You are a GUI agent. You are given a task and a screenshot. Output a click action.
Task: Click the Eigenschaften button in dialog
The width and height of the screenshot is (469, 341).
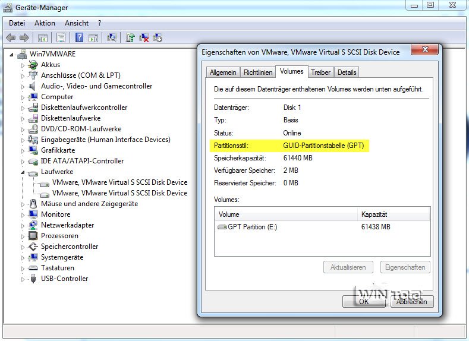405,267
